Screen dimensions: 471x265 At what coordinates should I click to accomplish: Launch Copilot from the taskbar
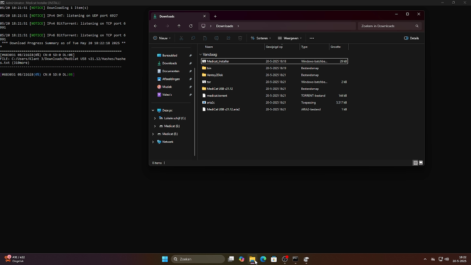[x=241, y=259]
